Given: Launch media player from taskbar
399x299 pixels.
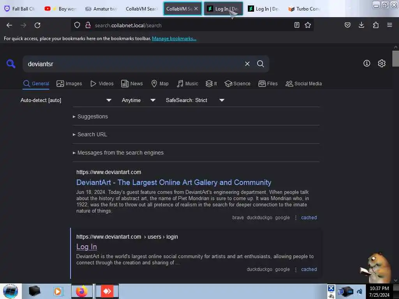Looking at the screenshot, I should pyautogui.click(x=58, y=291).
